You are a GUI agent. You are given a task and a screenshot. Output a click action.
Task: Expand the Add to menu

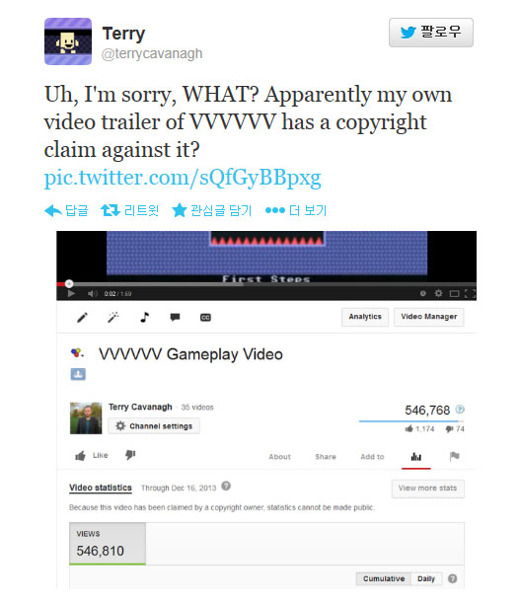(x=372, y=457)
